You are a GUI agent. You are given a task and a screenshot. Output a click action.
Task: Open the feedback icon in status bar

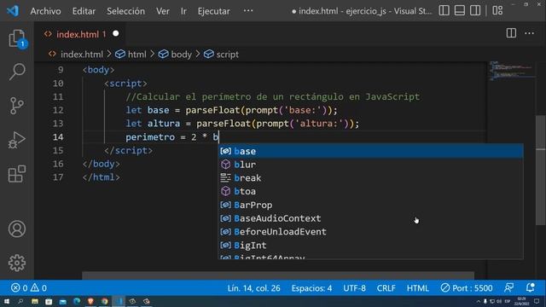pyautogui.click(x=508, y=287)
